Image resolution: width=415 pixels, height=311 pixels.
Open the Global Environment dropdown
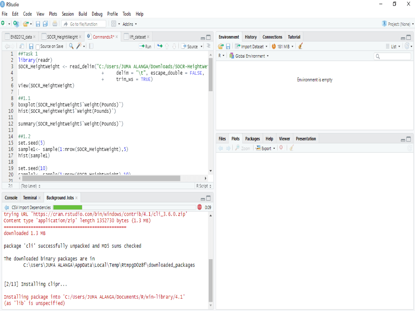(249, 56)
